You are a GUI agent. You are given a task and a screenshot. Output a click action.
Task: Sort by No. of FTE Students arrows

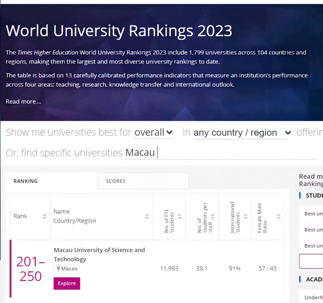[180, 216]
